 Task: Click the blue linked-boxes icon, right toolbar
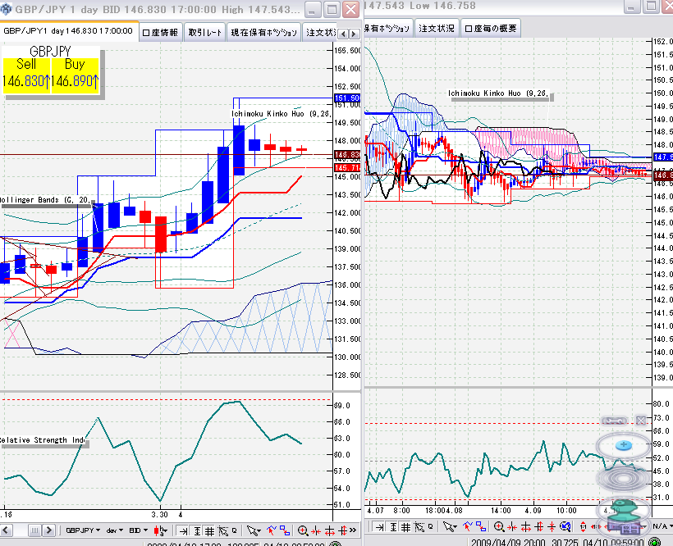[x=481, y=526]
